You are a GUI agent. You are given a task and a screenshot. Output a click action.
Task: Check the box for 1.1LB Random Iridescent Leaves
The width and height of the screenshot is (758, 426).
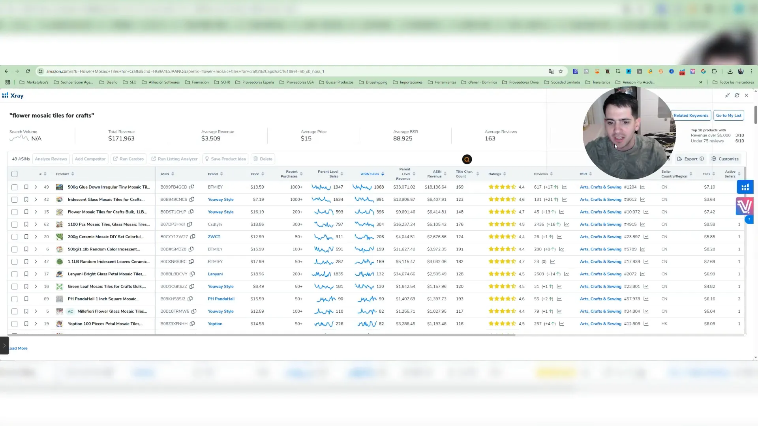tap(15, 262)
